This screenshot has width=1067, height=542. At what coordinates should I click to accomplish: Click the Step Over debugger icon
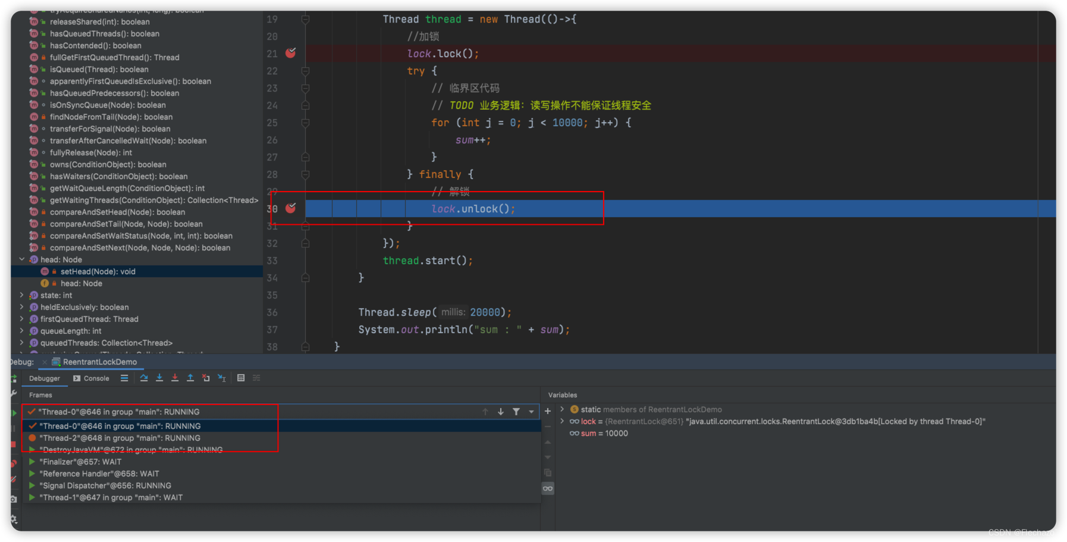pyautogui.click(x=144, y=378)
